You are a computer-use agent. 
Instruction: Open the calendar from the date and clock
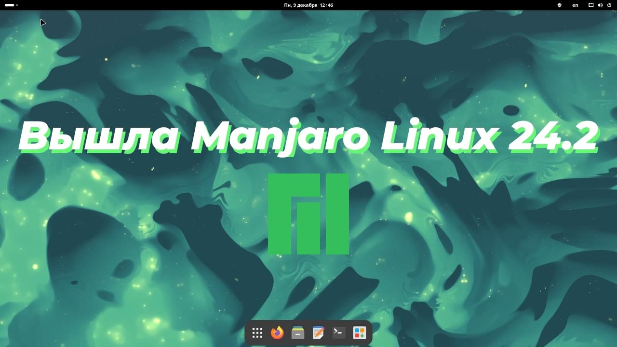pos(308,5)
